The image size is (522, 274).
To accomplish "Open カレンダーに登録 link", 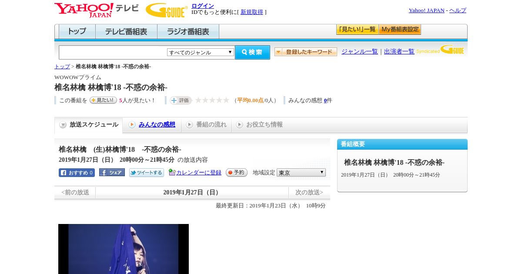I will pyautogui.click(x=199, y=173).
